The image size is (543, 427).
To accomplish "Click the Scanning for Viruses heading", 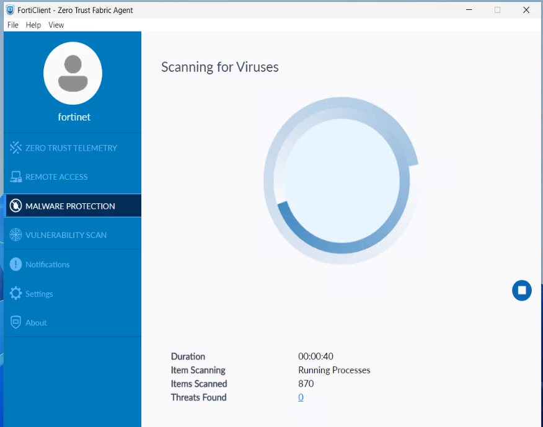I will click(220, 67).
